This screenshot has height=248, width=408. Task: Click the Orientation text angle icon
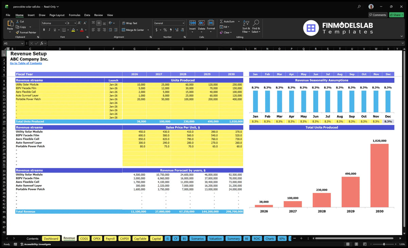click(111, 23)
